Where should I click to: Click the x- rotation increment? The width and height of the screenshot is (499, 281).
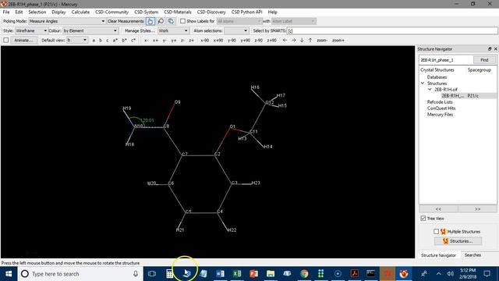point(146,41)
